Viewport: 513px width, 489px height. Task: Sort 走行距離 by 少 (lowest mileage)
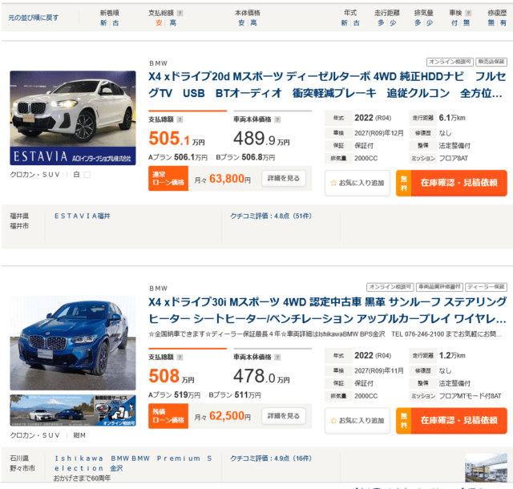393,23
